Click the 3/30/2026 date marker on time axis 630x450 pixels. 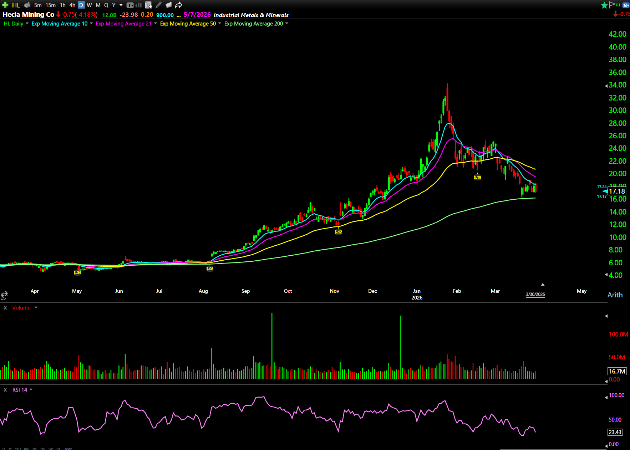click(535, 294)
